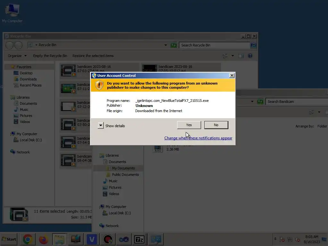The height and width of the screenshot is (246, 328).
Task: Open help icon in Recycle Bin window
Action: pyautogui.click(x=250, y=56)
